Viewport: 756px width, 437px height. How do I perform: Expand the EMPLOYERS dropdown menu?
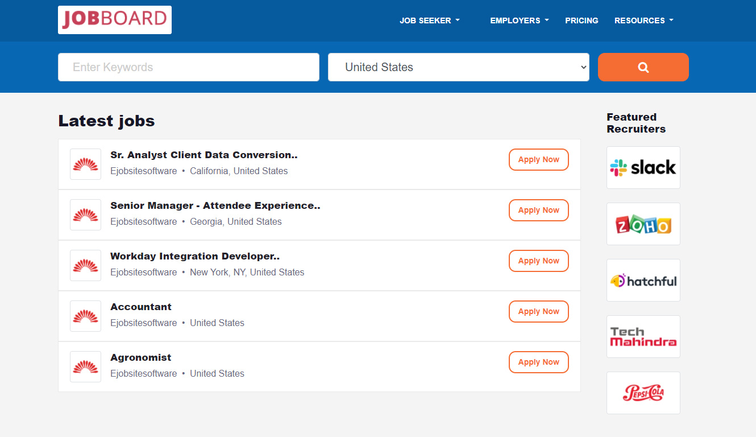(x=519, y=20)
